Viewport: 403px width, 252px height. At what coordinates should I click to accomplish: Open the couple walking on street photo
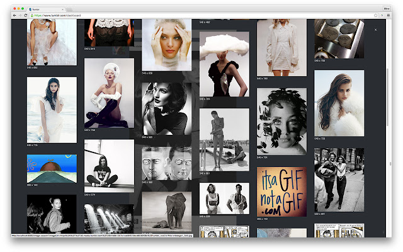pos(339,180)
